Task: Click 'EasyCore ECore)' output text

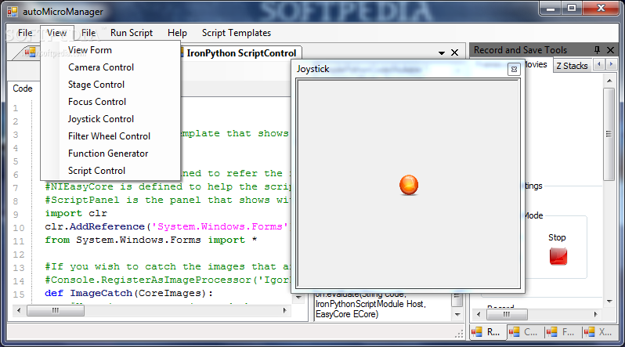Action: tap(347, 314)
